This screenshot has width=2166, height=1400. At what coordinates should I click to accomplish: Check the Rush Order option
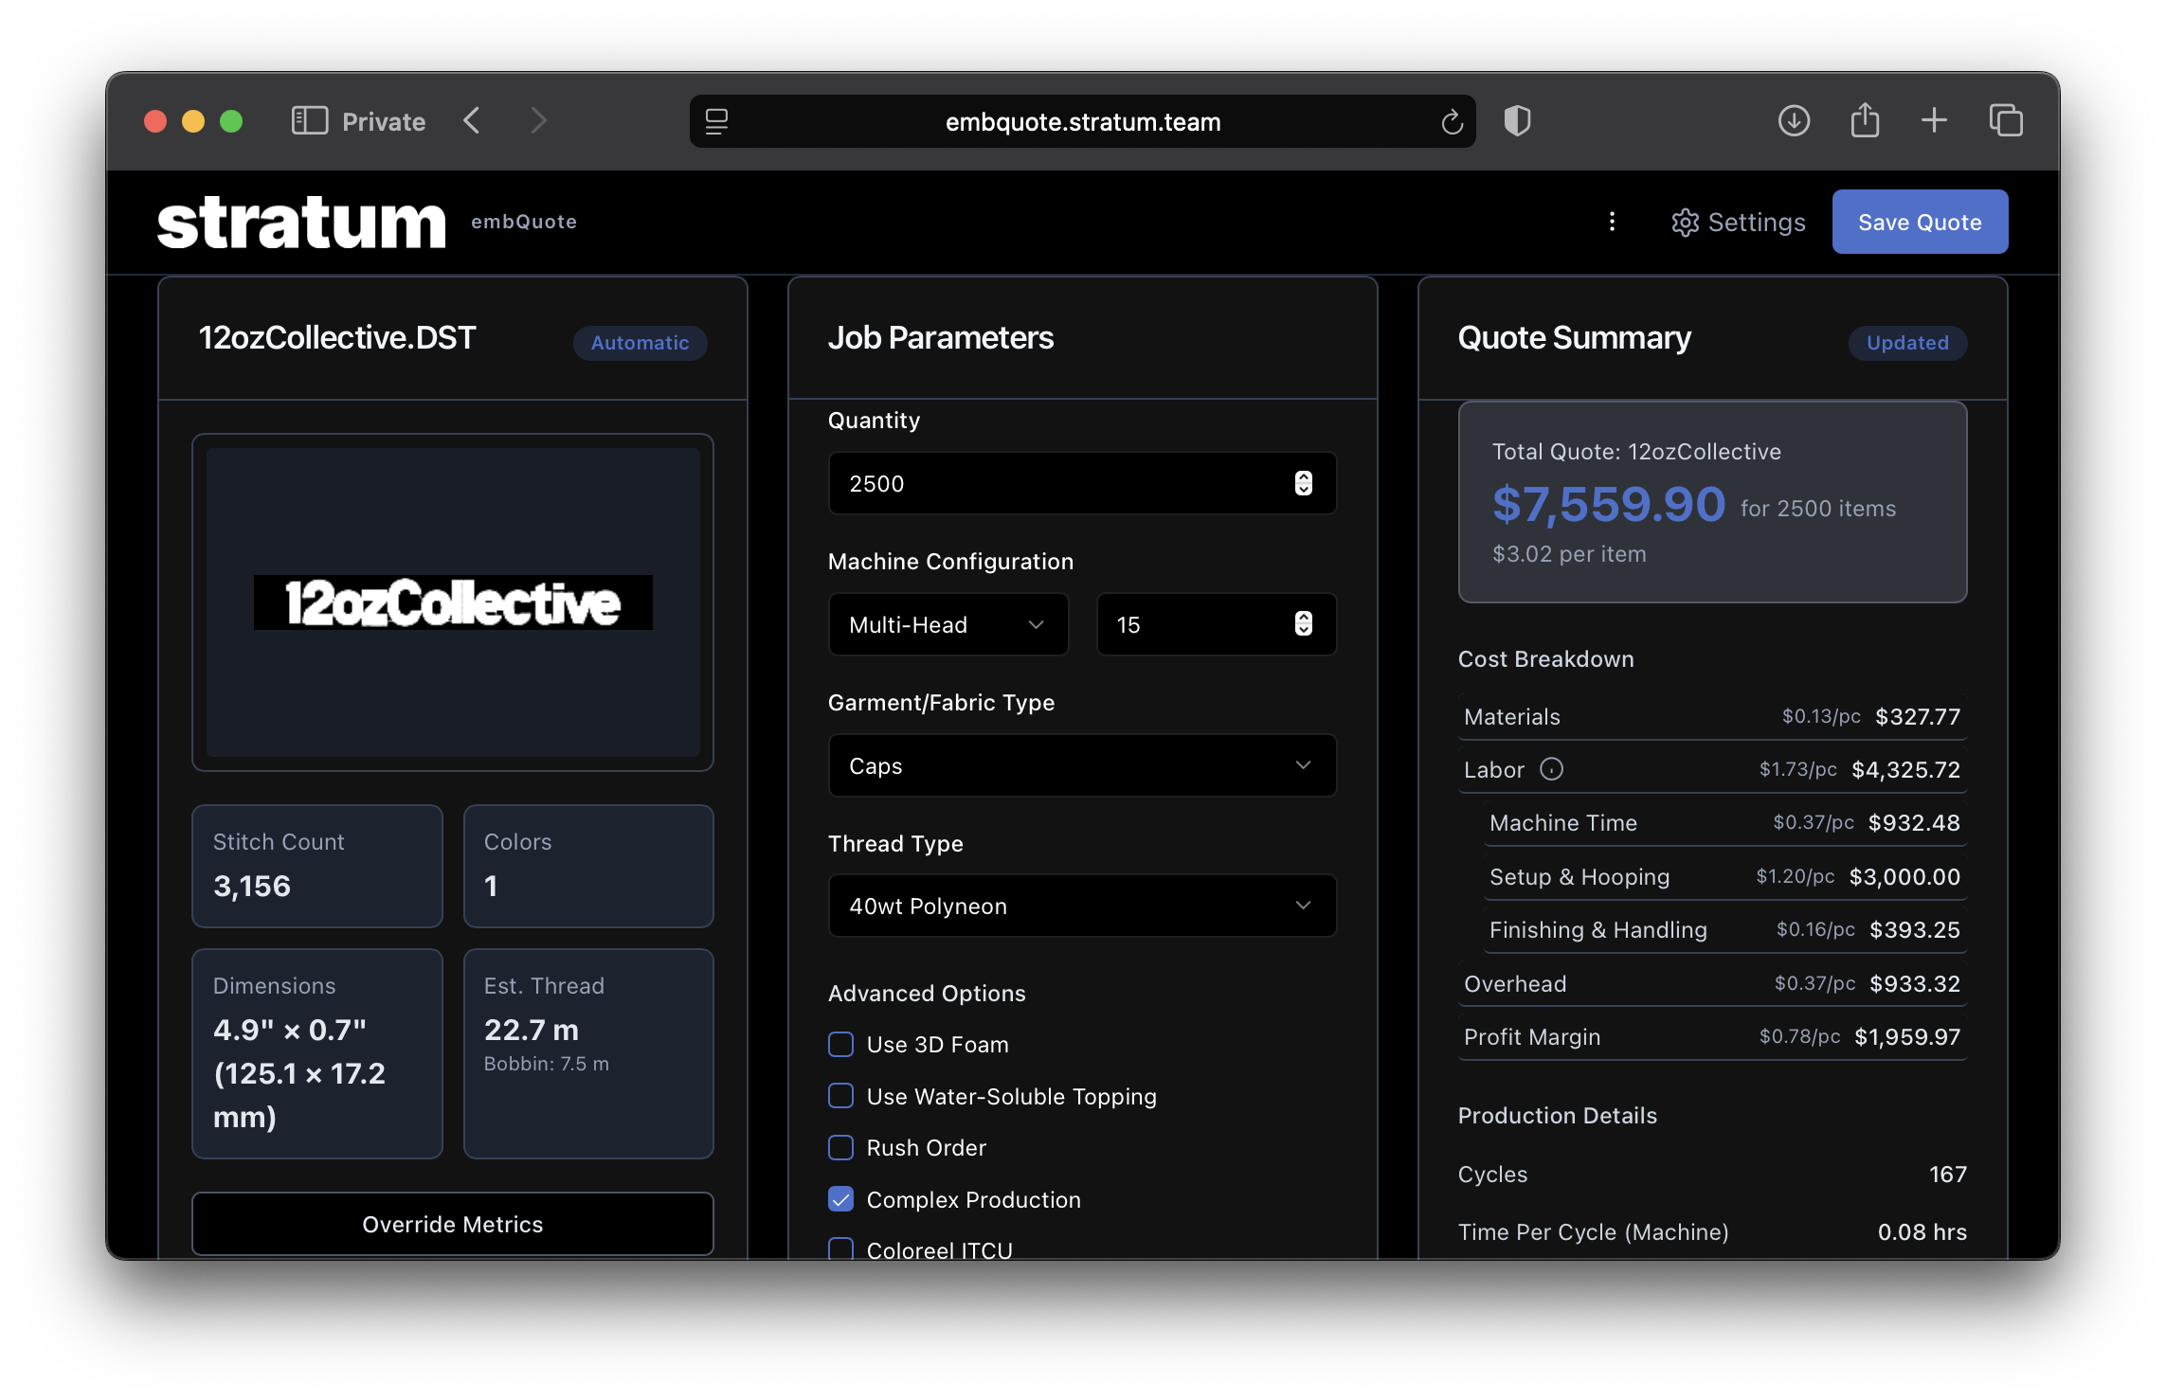(x=841, y=1147)
